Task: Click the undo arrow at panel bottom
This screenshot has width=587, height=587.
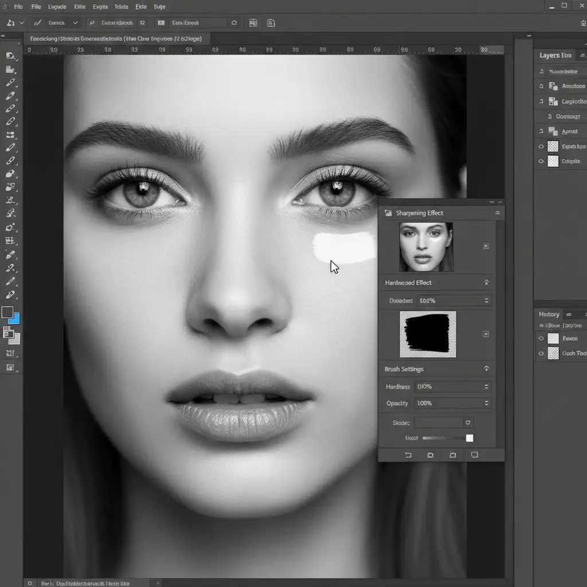Action: (x=408, y=455)
